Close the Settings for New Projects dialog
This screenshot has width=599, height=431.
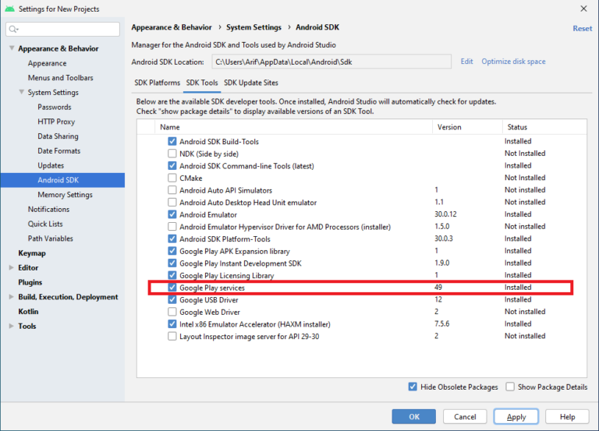pos(584,9)
